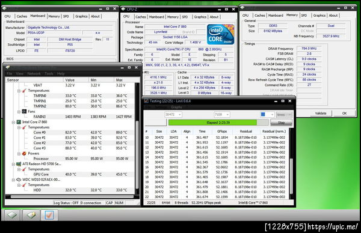Image resolution: width=361 pixels, height=233 pixels.
Task: Click the LinX checkmark icon in the taskbar
Action: coord(49,215)
